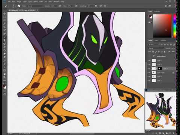The width and height of the screenshot is (180, 135).
Task: Select the Hand tool
Action: point(4,74)
